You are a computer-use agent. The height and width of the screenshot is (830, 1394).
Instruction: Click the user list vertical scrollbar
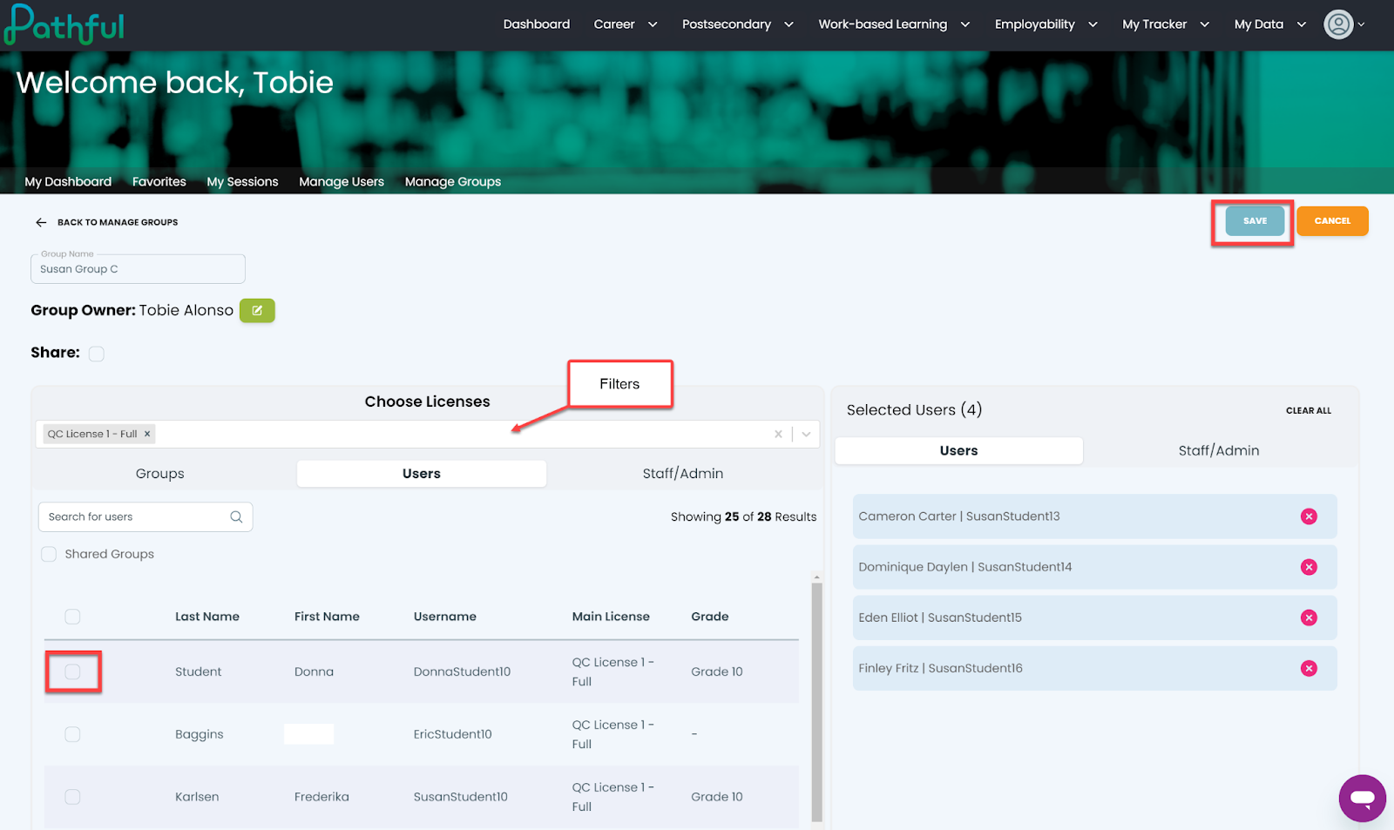coord(816,701)
